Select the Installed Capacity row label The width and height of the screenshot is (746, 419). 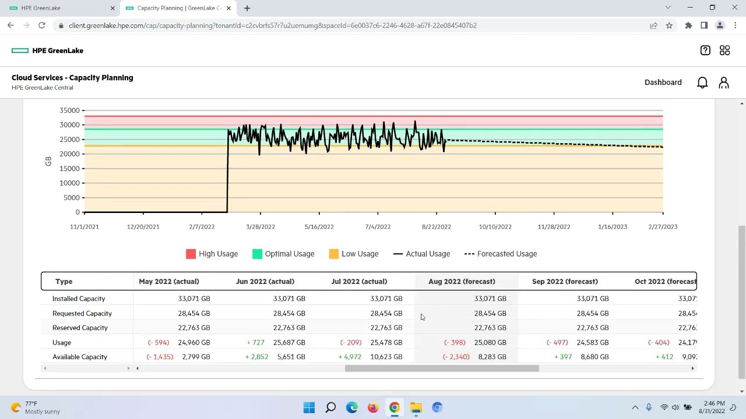point(79,299)
